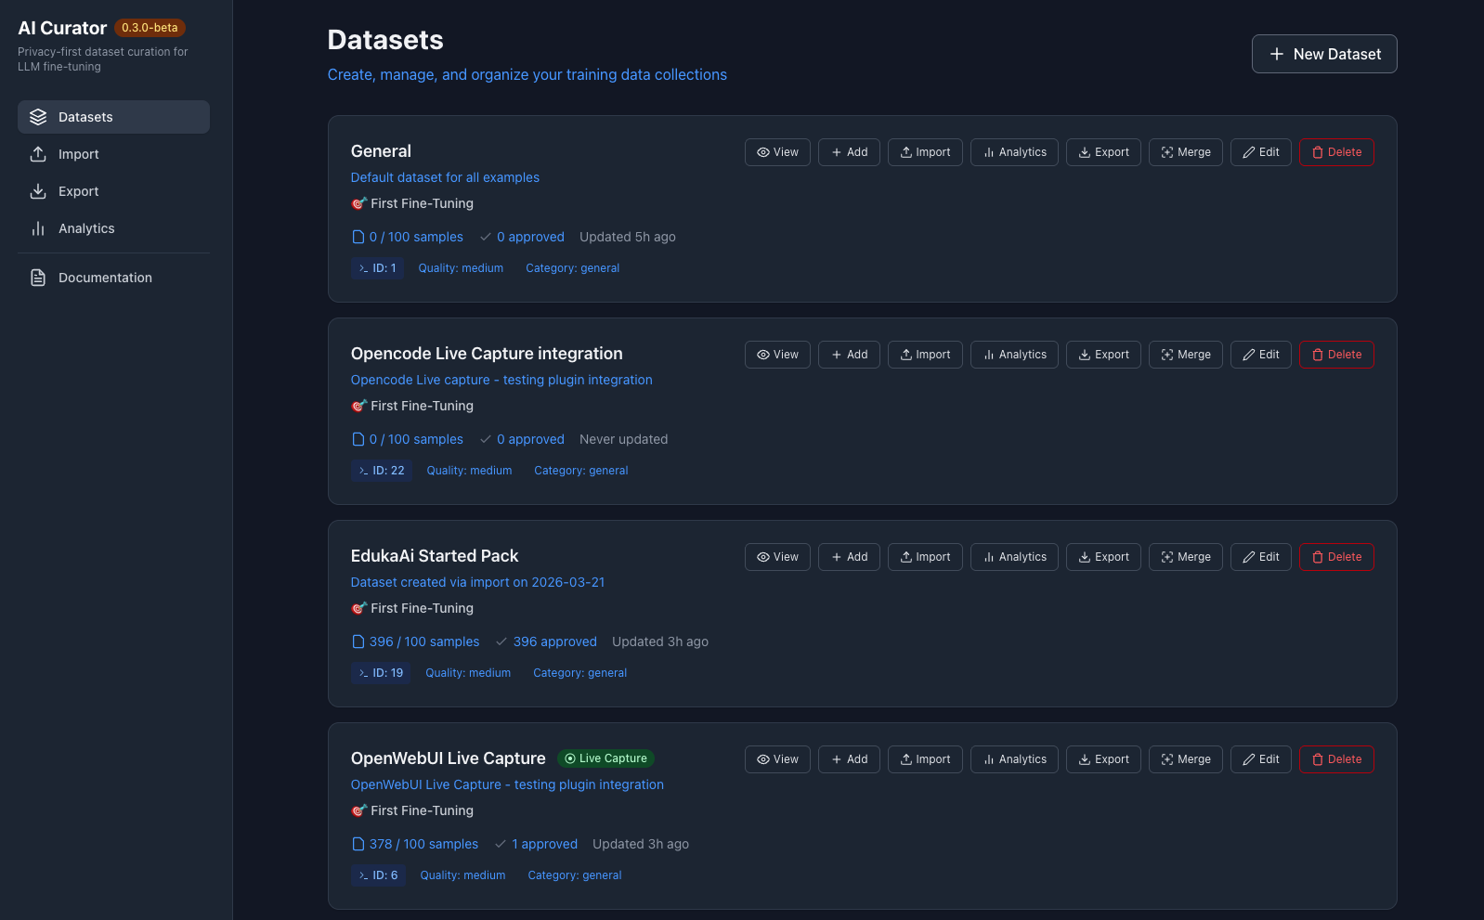Click the EdukaAi Started Pack title
This screenshot has height=920, width=1484.
435,556
